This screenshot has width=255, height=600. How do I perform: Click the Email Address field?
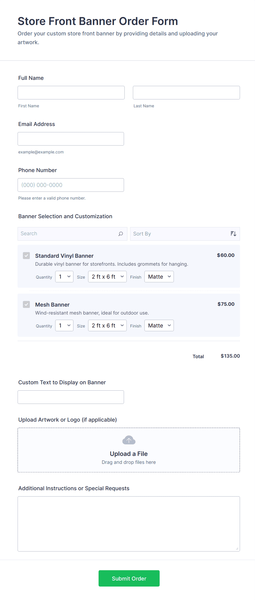[x=70, y=139]
